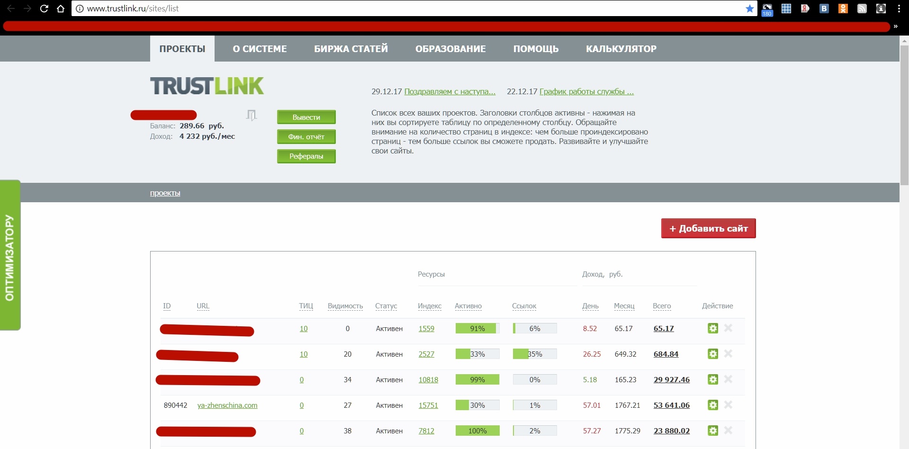This screenshot has width=909, height=449.
Task: Sort the table by Видимость column
Action: click(345, 306)
